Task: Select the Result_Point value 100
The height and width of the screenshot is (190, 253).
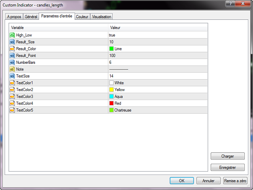Action: tap(112, 55)
